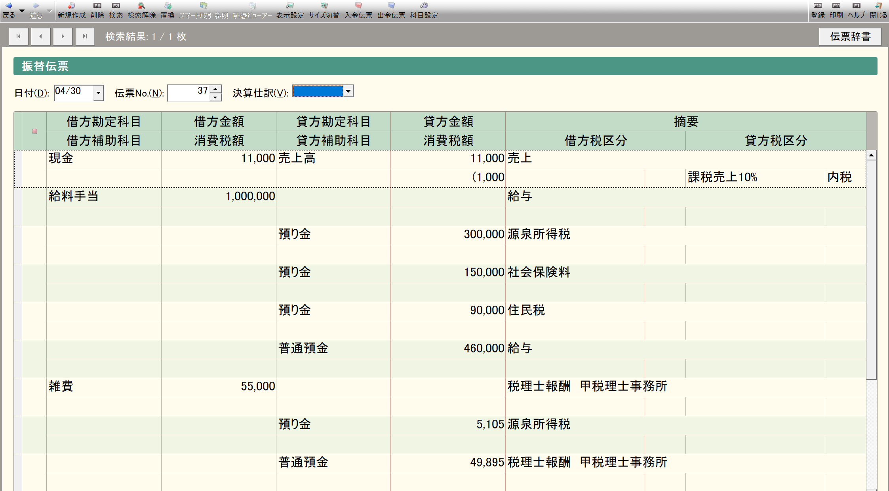The height and width of the screenshot is (491, 889).
Task: Click the 置換 replace icon
Action: pyautogui.click(x=168, y=10)
